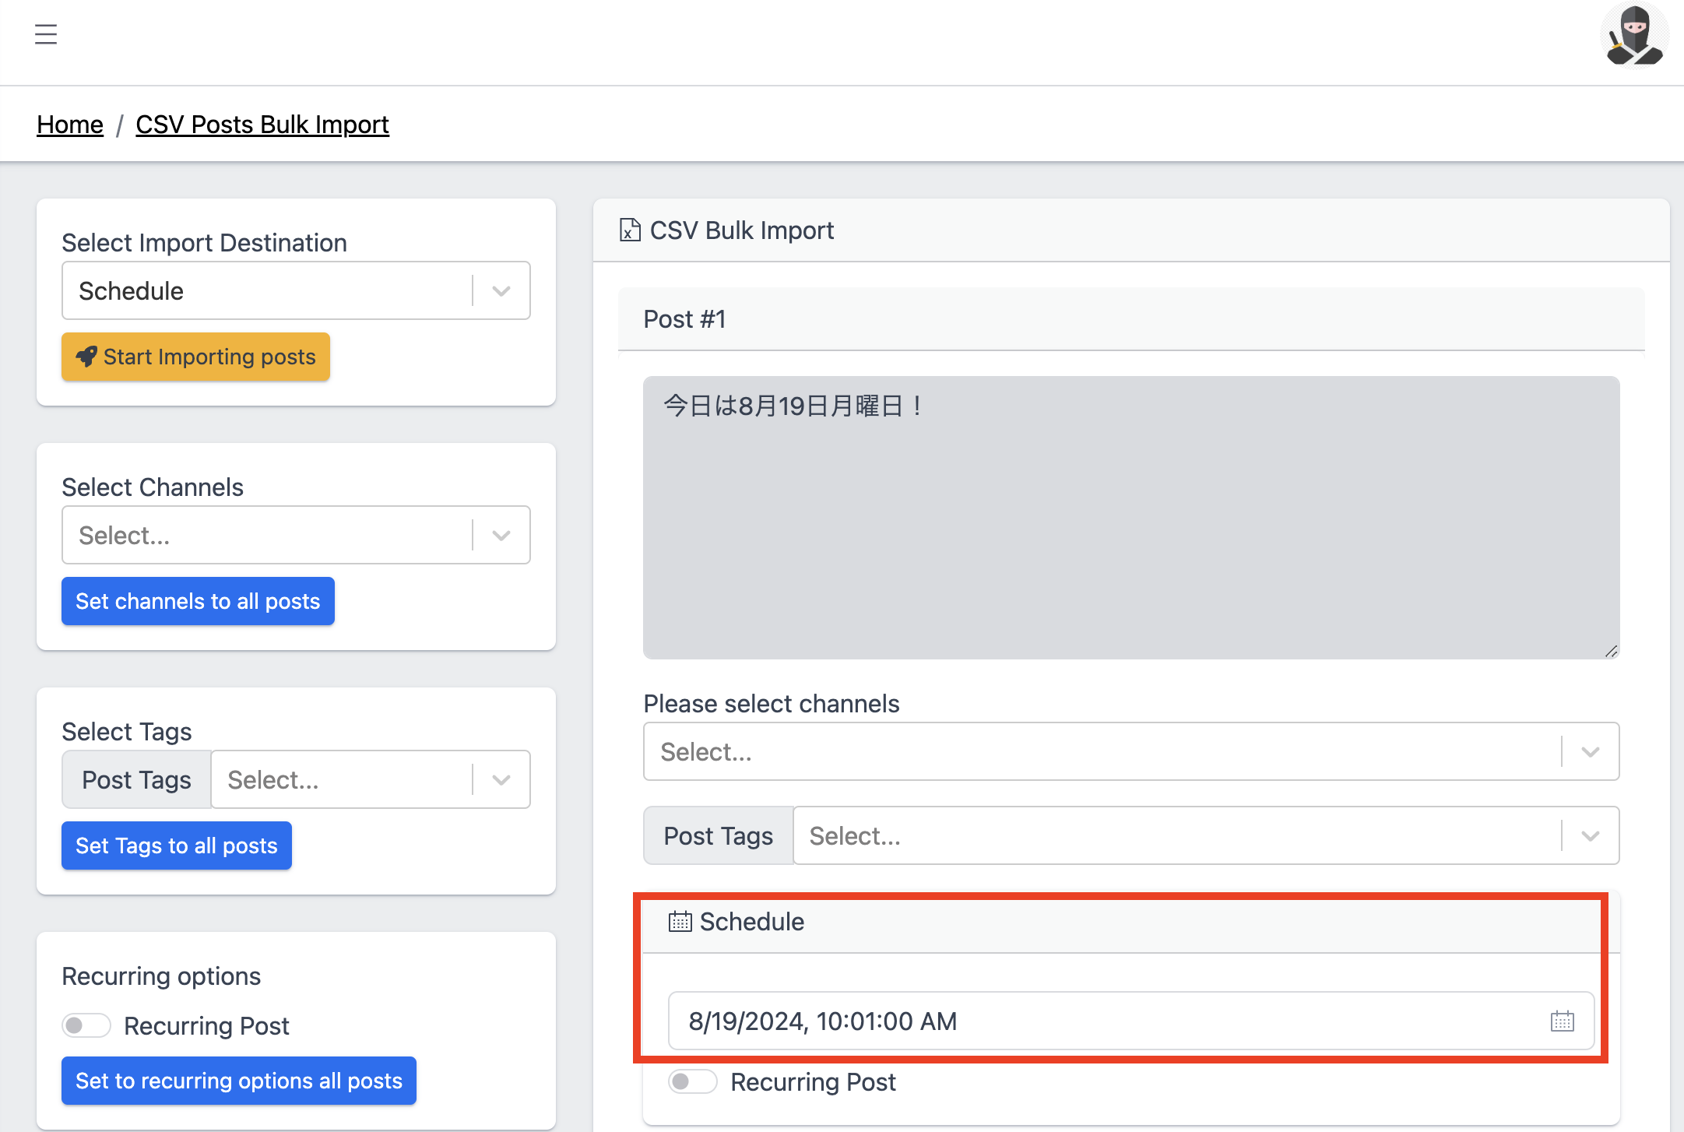The height and width of the screenshot is (1132, 1684).
Task: Click into the Post #1 text area
Action: click(1131, 518)
